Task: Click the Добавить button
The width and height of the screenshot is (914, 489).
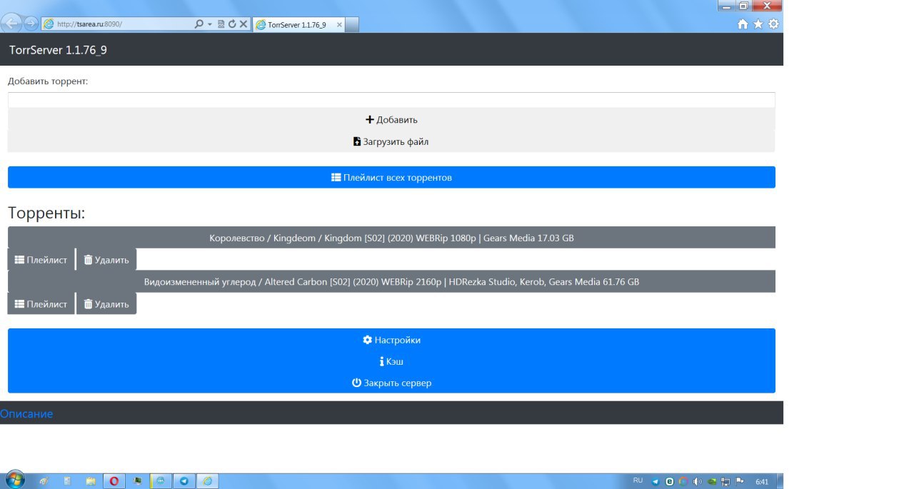Action: tap(391, 119)
